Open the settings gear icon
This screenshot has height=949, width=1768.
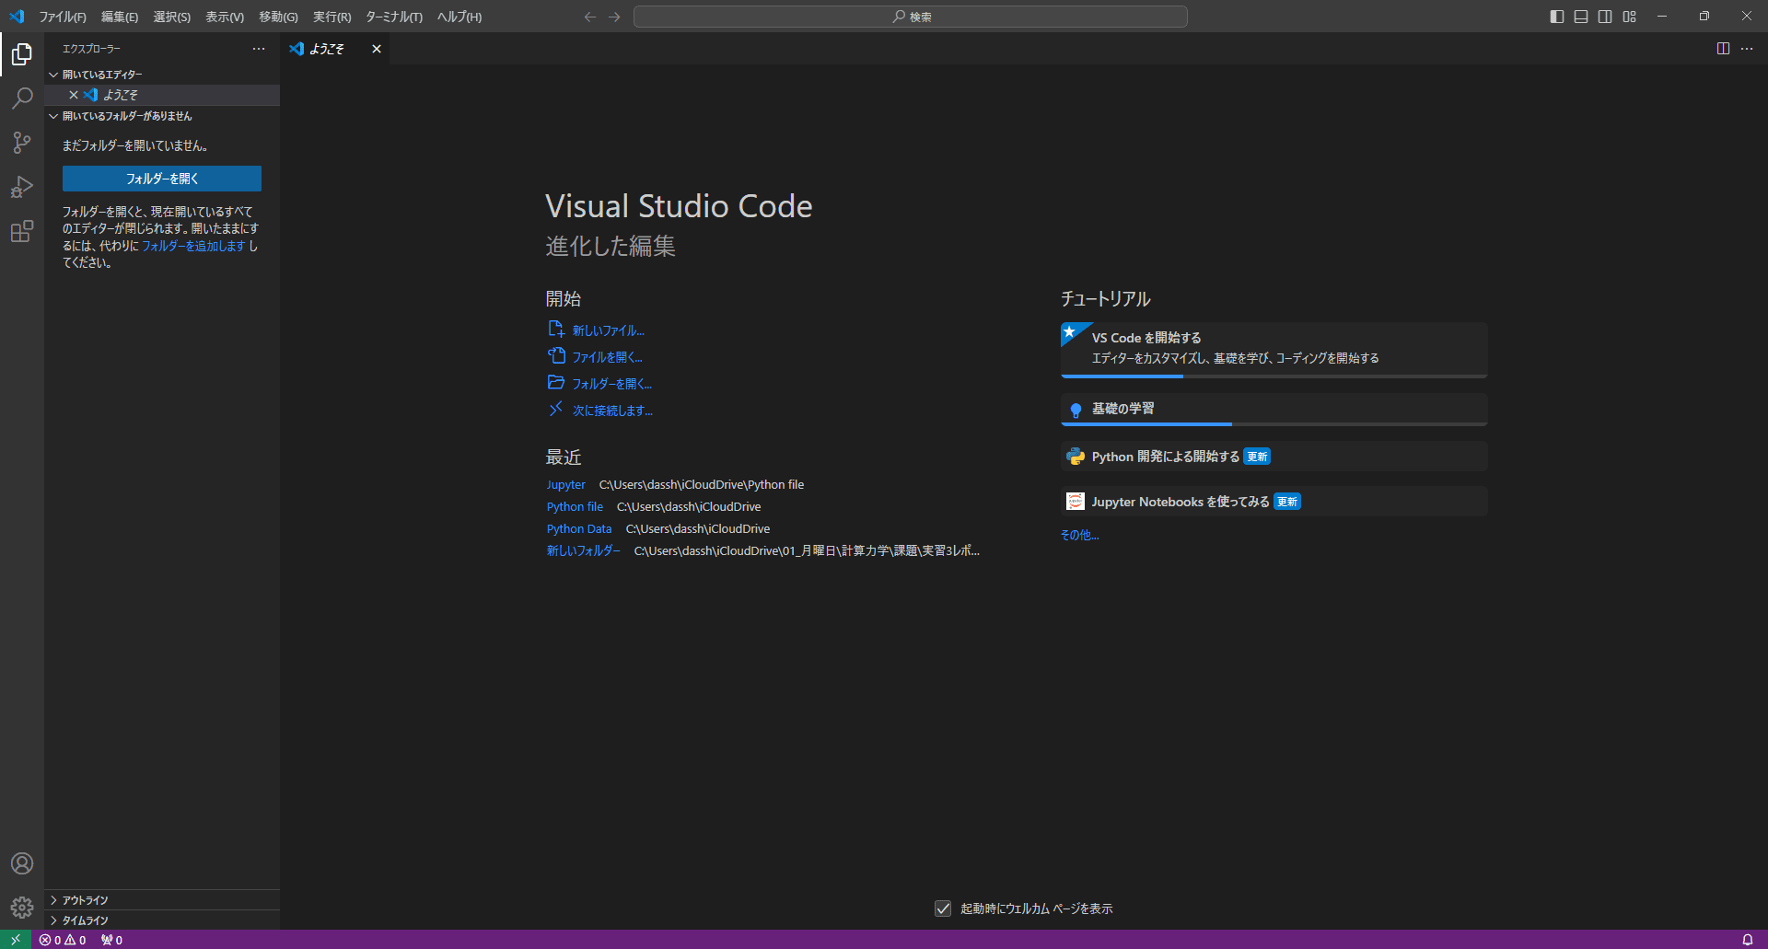pyautogui.click(x=22, y=907)
